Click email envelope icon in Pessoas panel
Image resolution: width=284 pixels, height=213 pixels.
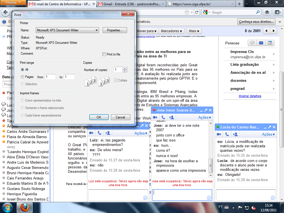click(261, 43)
